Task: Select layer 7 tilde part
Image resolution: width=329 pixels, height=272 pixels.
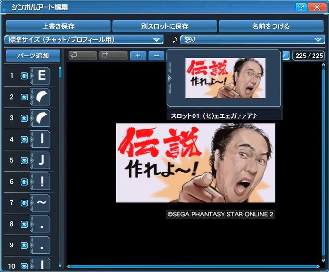Action: pos(40,202)
